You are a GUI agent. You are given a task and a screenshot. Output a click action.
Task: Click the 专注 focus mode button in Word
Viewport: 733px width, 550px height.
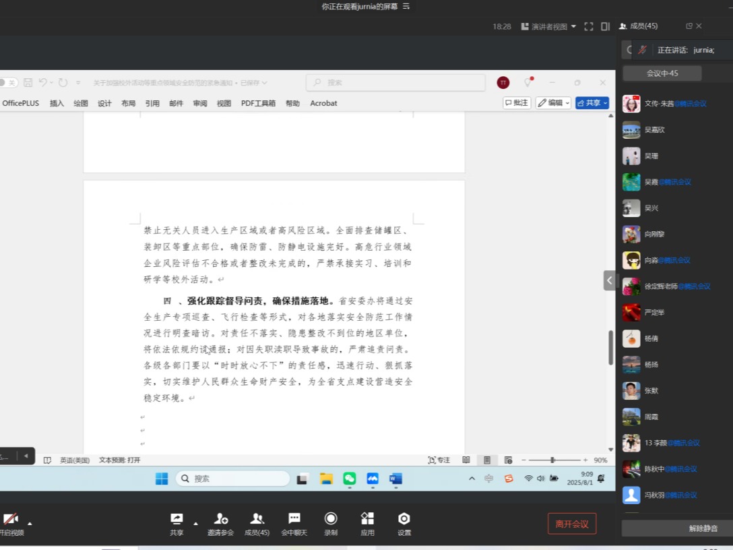point(439,460)
